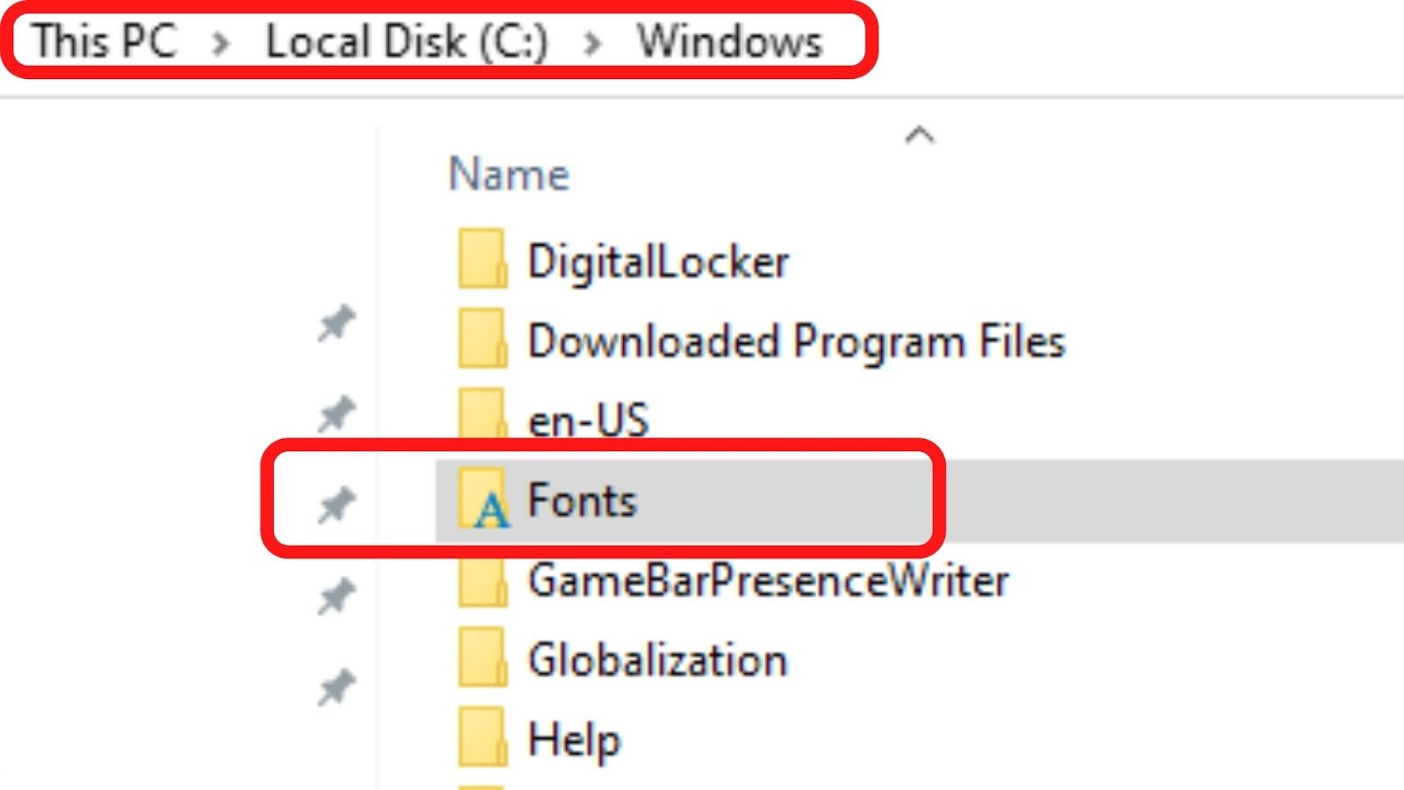Click the pin icon beside Globalization row
The width and height of the screenshot is (1404, 790).
pyautogui.click(x=336, y=687)
